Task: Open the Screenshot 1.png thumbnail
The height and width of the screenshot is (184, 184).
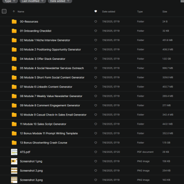Action: [x=14, y=161]
